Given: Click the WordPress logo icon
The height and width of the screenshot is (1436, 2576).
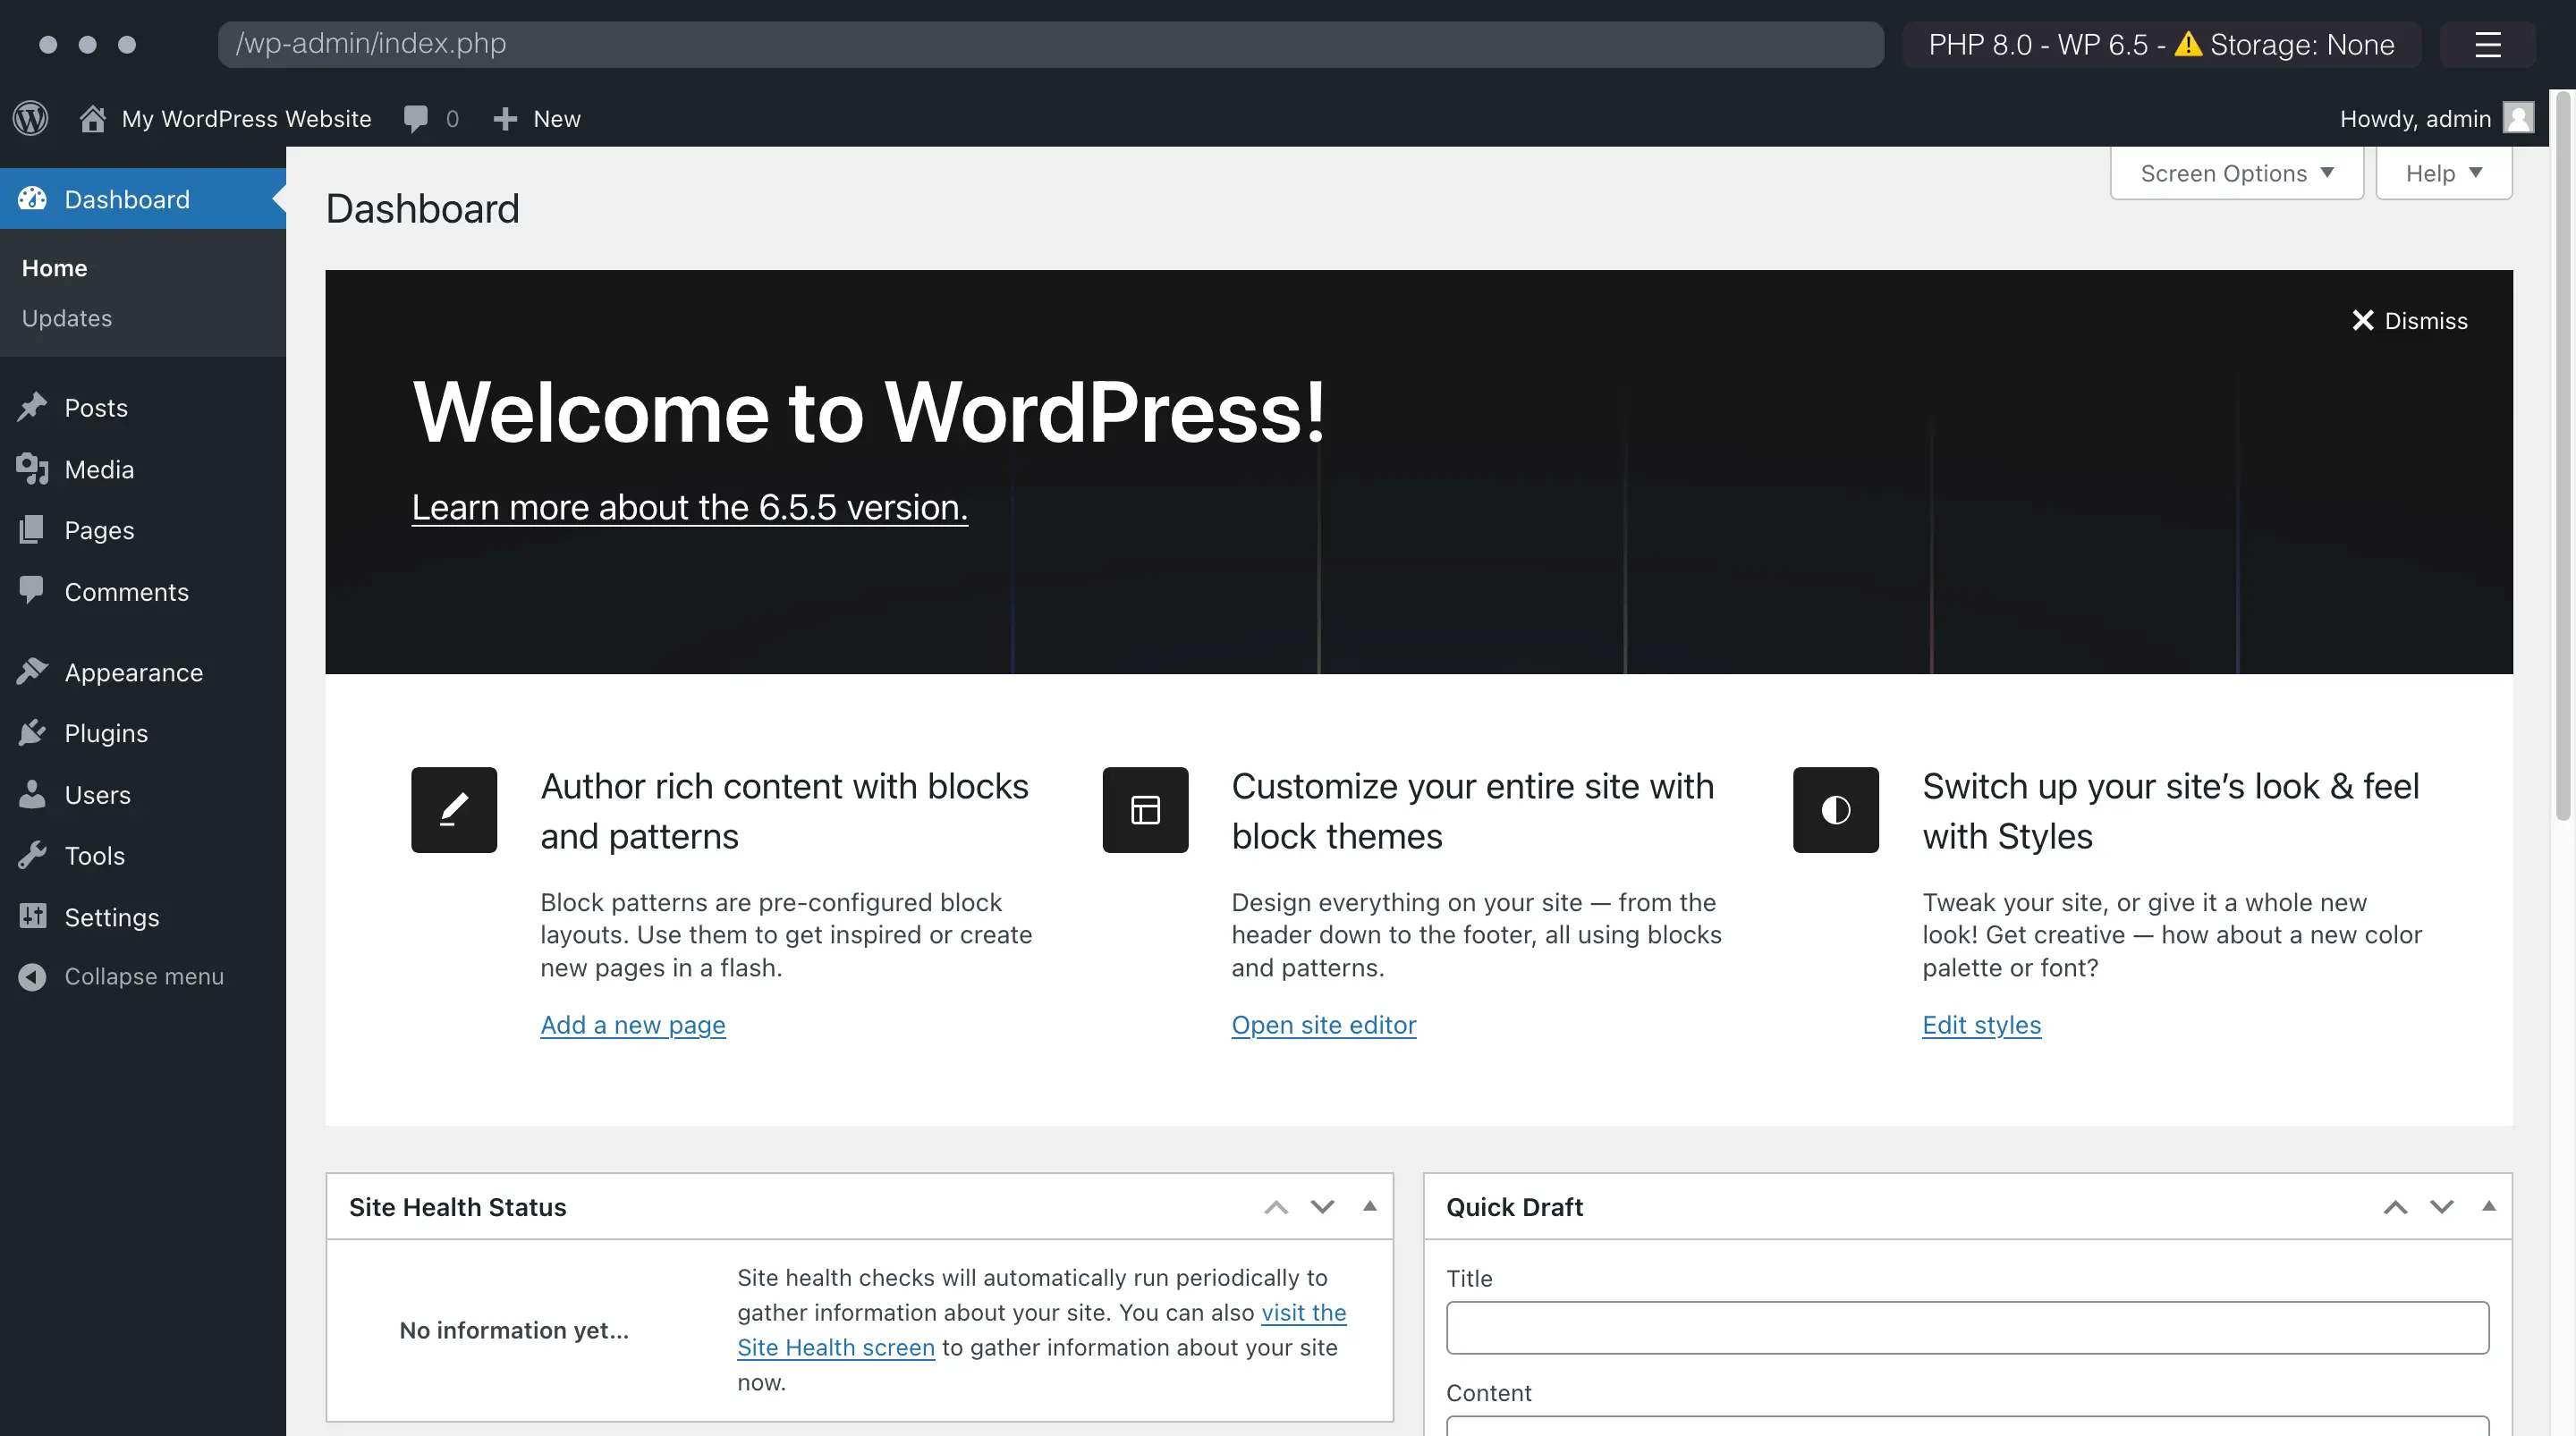Looking at the screenshot, I should (30, 117).
